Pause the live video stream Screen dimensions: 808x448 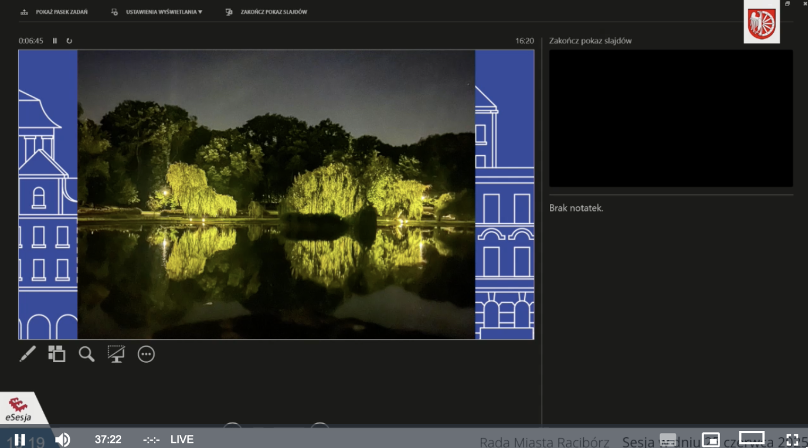click(20, 440)
